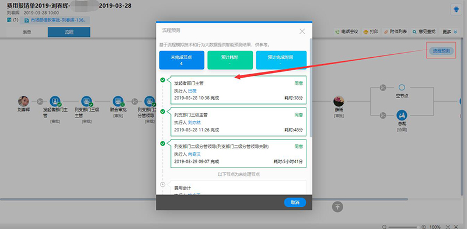Click the 未完成节点 blue summary card
Viewport: 467px width, 229px height.
tap(182, 60)
